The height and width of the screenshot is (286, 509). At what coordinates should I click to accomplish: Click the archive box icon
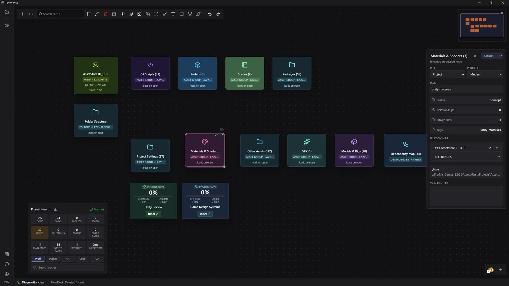coord(114,14)
